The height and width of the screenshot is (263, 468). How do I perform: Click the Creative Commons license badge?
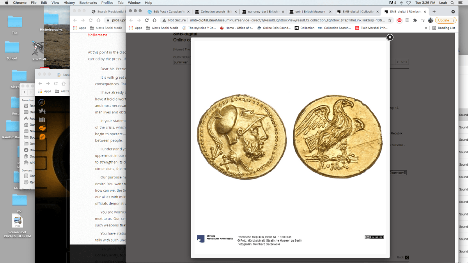point(374,237)
